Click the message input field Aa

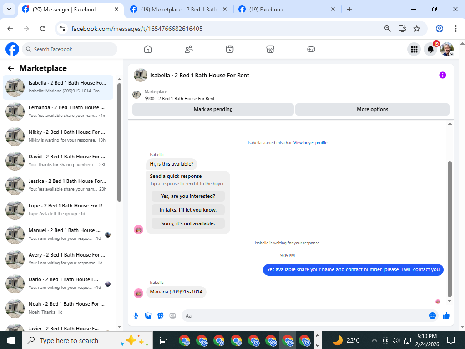click(x=304, y=316)
